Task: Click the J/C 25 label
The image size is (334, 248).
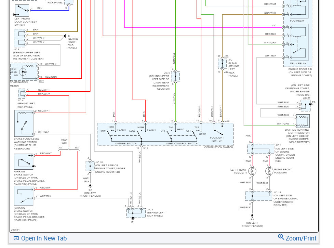Action: click(x=307, y=98)
